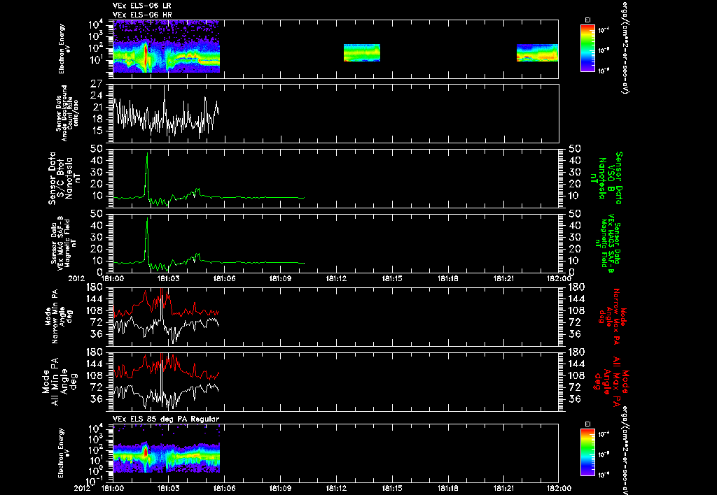Click "181:15" time label under MAG SAF-B panel

[392, 278]
